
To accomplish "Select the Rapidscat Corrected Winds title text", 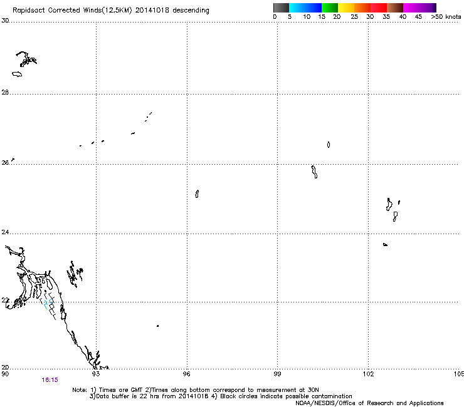I will coord(72,11).
